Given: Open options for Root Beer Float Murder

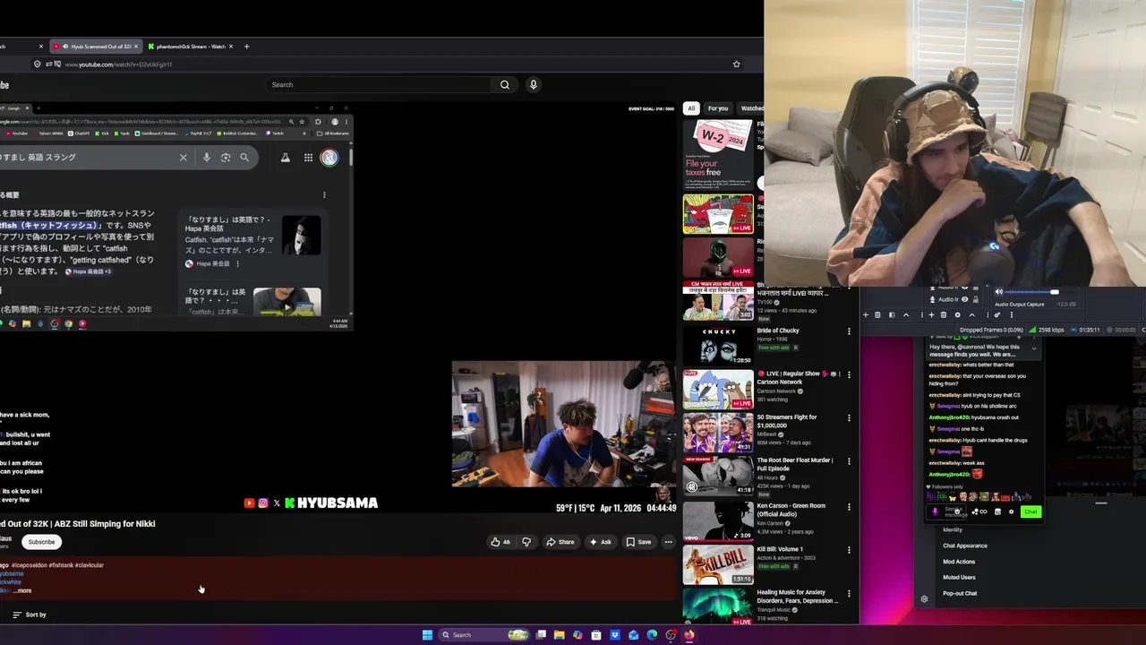Looking at the screenshot, I should tap(849, 461).
